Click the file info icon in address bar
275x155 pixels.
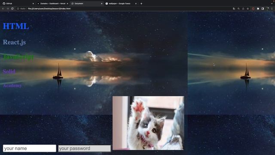(x=18, y=9)
